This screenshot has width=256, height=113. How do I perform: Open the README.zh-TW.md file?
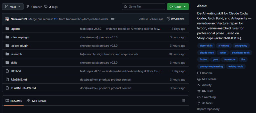click(23, 88)
